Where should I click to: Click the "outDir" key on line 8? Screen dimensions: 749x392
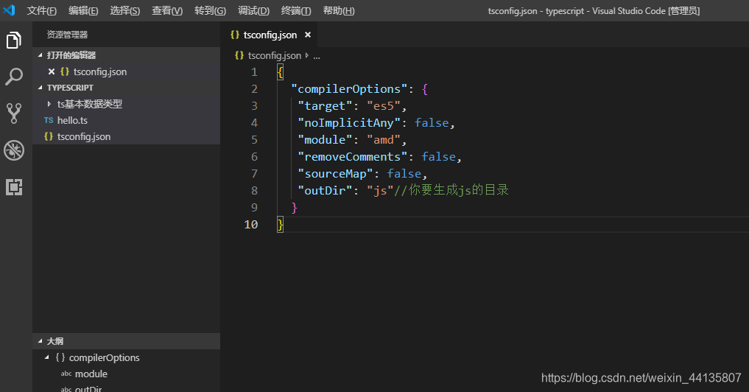[325, 190]
